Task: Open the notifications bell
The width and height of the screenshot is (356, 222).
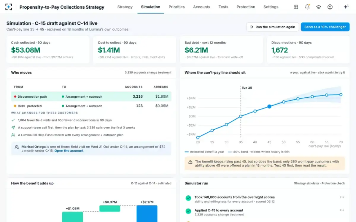Action: 307,7
